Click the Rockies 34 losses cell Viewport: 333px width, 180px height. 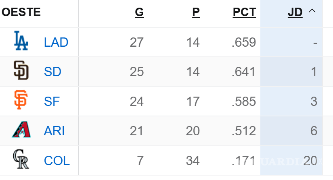coord(193,161)
